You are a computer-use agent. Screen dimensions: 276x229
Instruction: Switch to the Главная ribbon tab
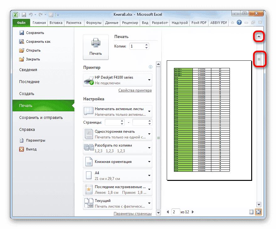39,22
